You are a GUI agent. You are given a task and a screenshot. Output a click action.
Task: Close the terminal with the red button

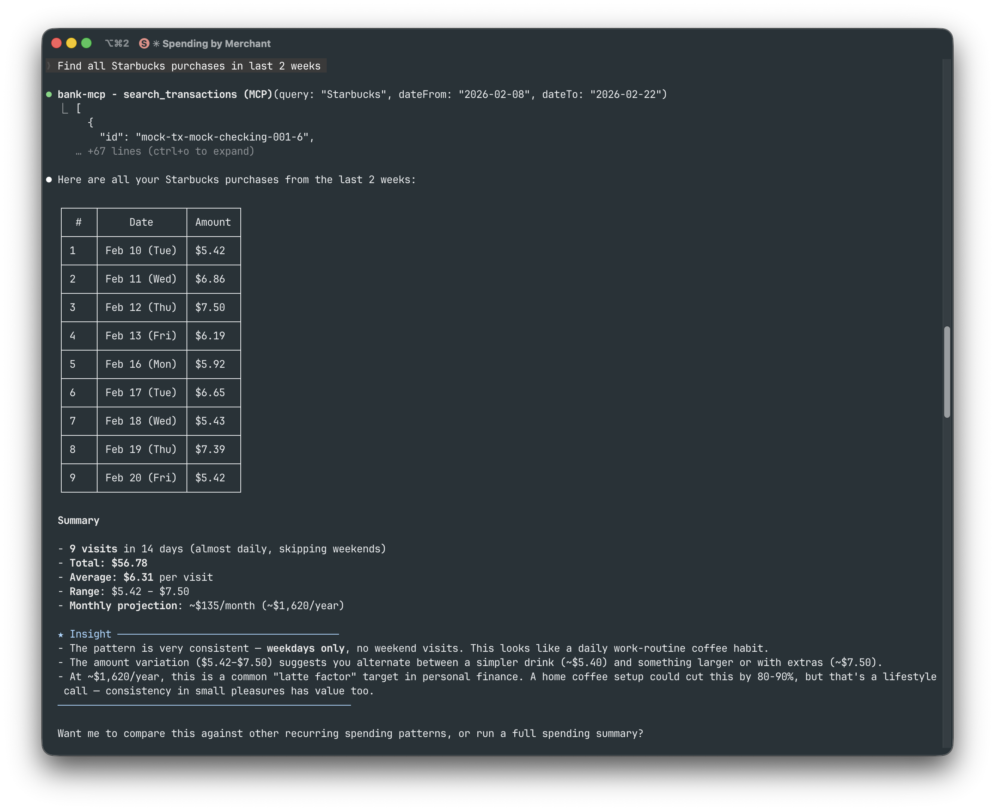56,43
